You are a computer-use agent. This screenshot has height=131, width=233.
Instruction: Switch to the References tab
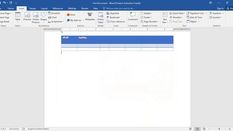(x=58, y=8)
